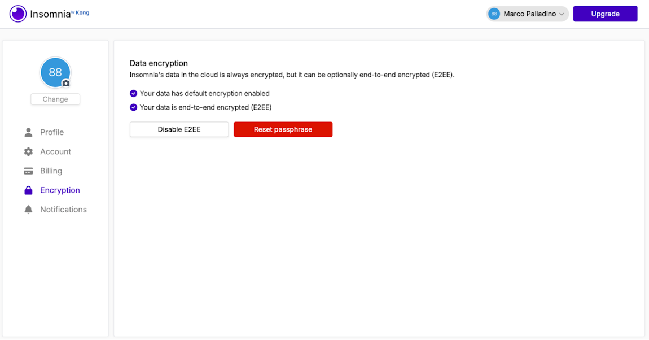Open the Marco Palladino account dropdown
The width and height of the screenshot is (649, 340).
point(527,14)
